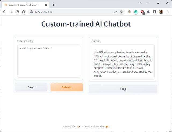Reload the chatbot page

coord(17,12)
